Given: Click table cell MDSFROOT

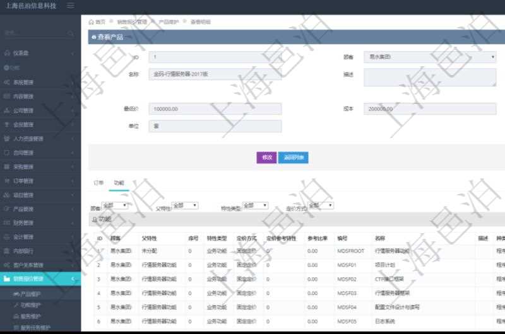Looking at the screenshot, I should point(350,251).
